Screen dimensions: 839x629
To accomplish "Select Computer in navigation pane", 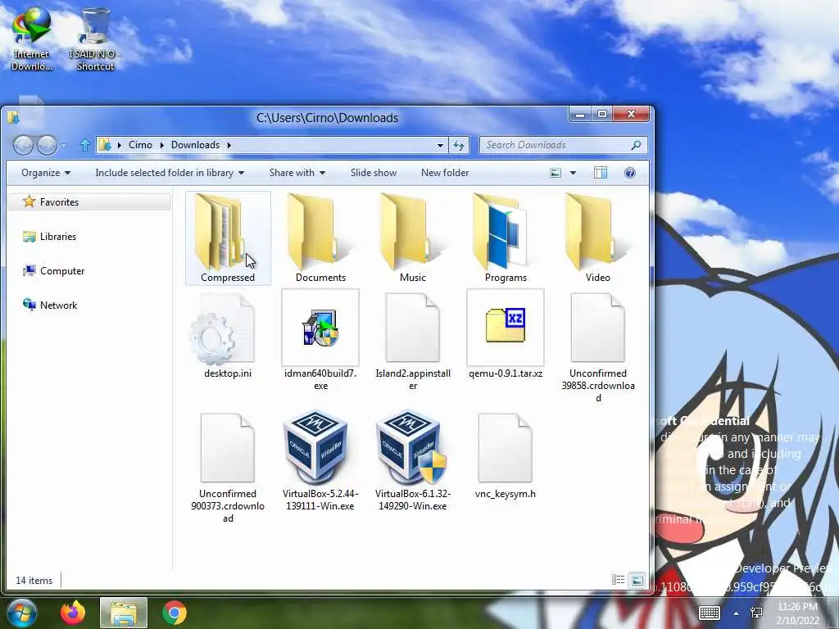I will tap(53, 270).
